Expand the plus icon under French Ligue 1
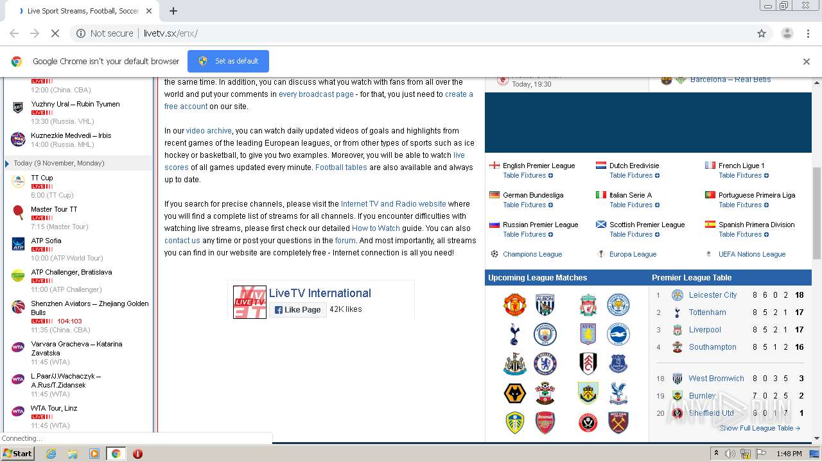Viewport: 822px width, 462px height. 766,176
